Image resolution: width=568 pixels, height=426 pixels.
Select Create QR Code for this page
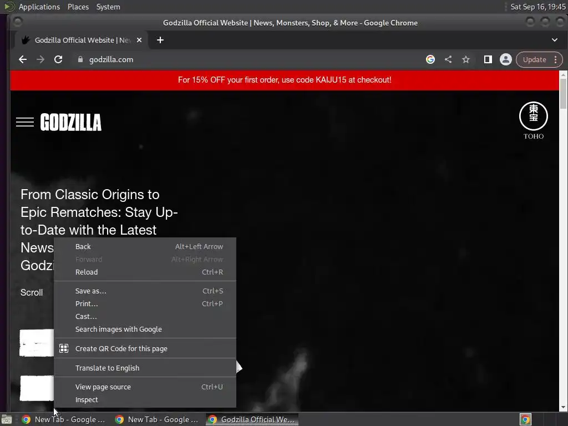tap(145, 348)
